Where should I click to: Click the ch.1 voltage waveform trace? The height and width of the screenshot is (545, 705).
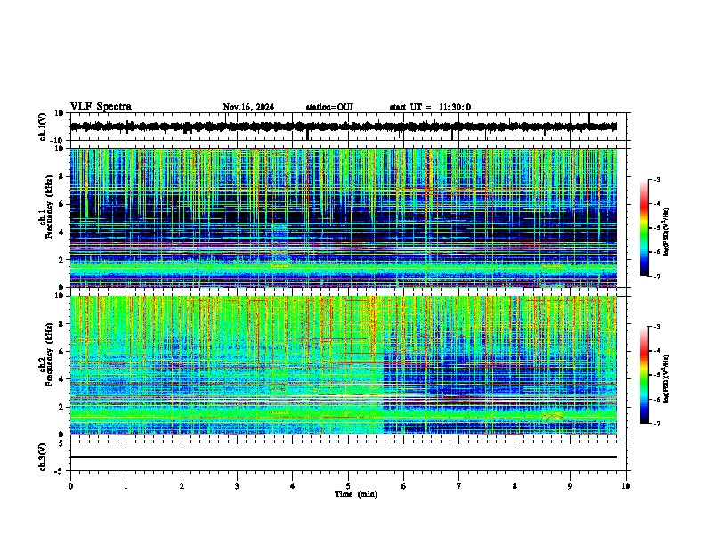[x=344, y=126]
